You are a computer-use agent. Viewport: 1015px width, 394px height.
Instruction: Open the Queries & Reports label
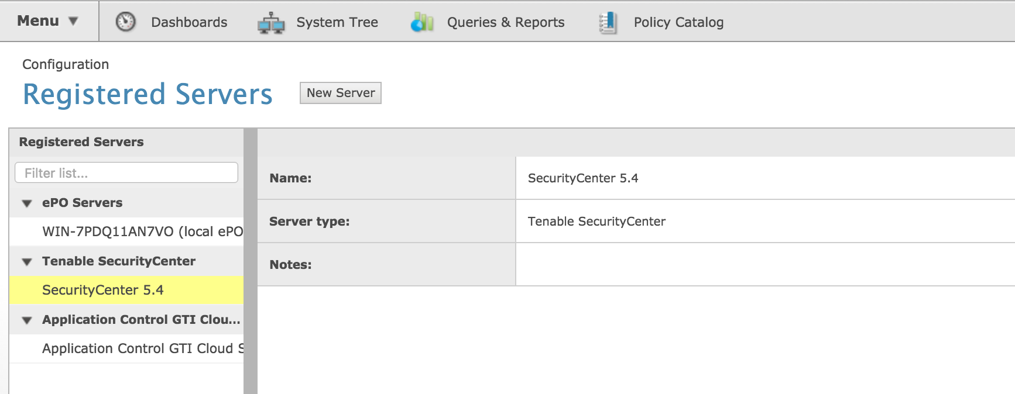coord(505,22)
